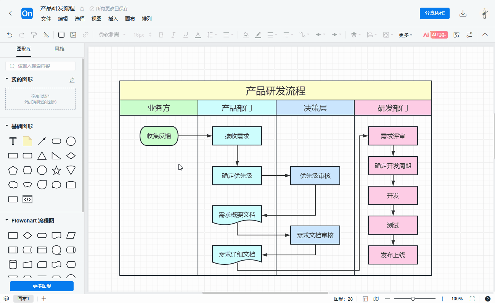Click the settings sliders icon in toolbar
The height and width of the screenshot is (303, 495).
[x=469, y=35]
